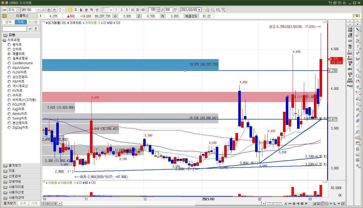Select EquiVolume chart type

pos(21,68)
